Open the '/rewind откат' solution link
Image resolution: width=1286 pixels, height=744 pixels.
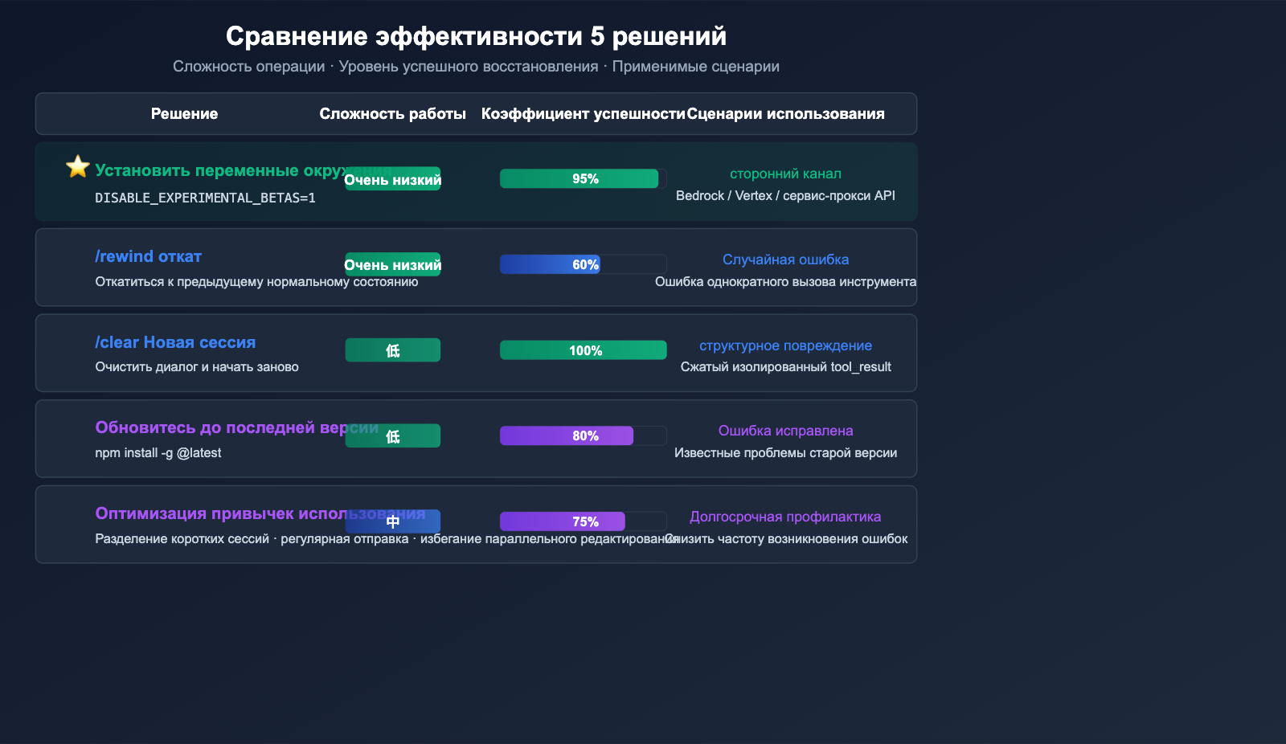148,255
